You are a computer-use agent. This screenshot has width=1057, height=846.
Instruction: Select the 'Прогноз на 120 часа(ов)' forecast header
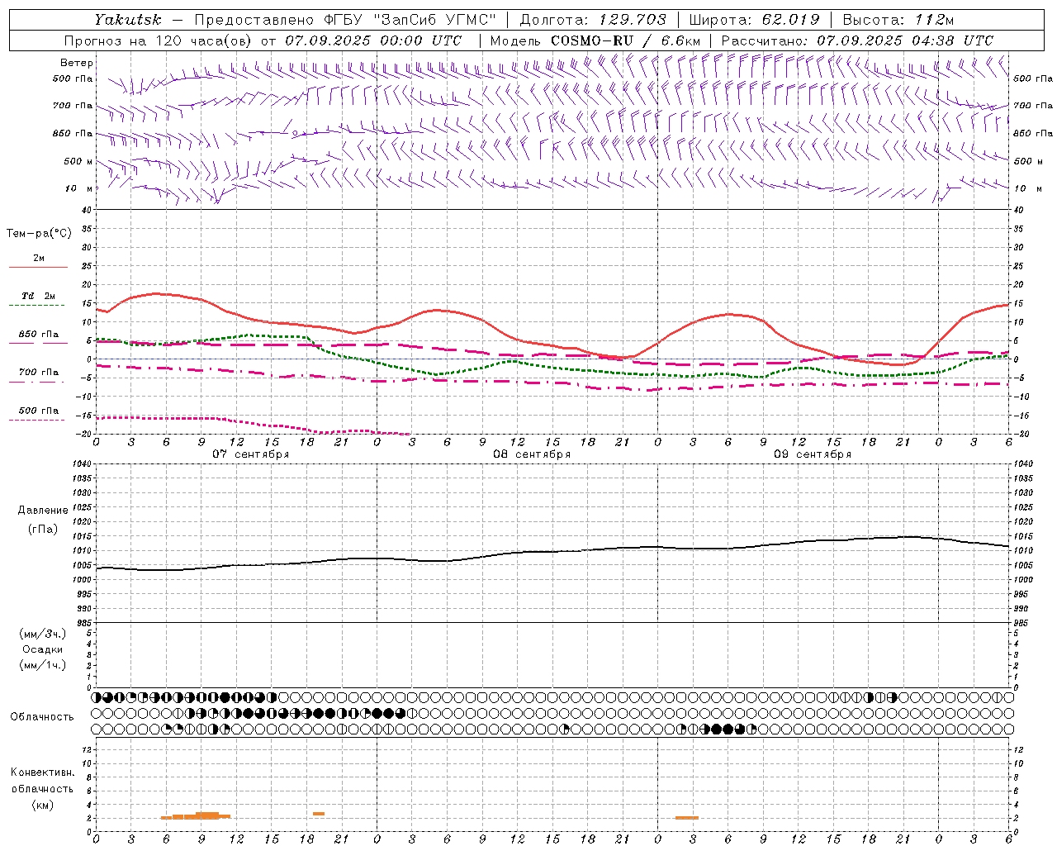point(158,40)
